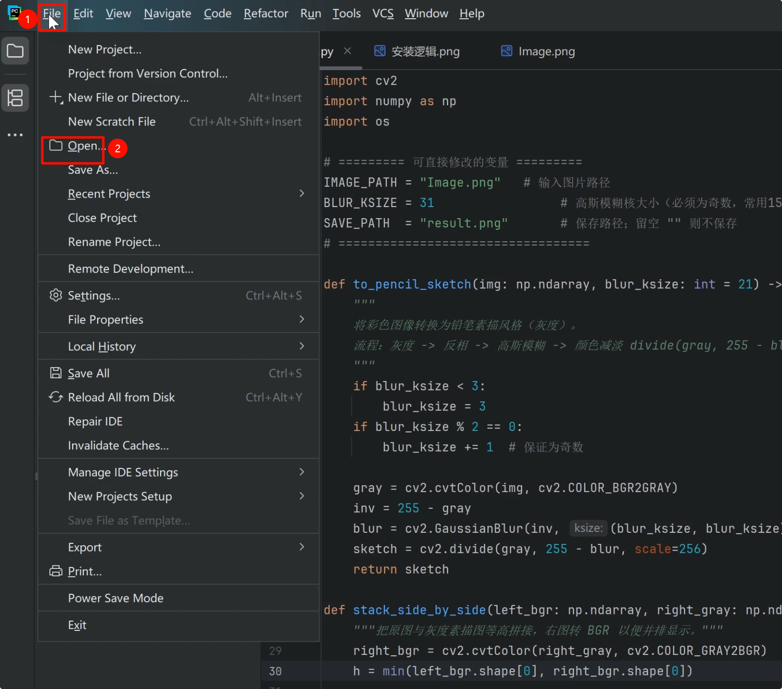Click the "result.png" string value

tap(464, 223)
